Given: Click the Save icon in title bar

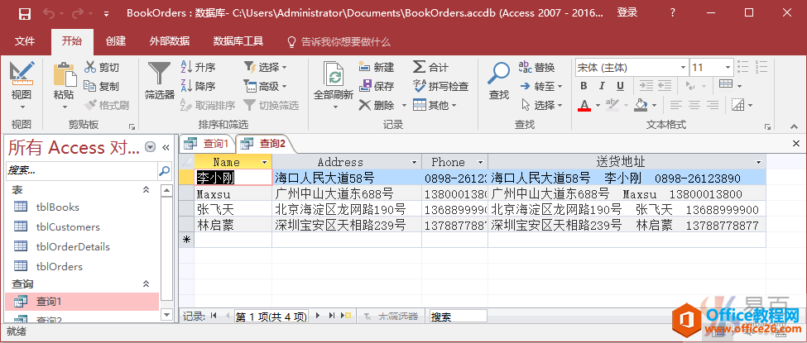Looking at the screenshot, I should (25, 14).
